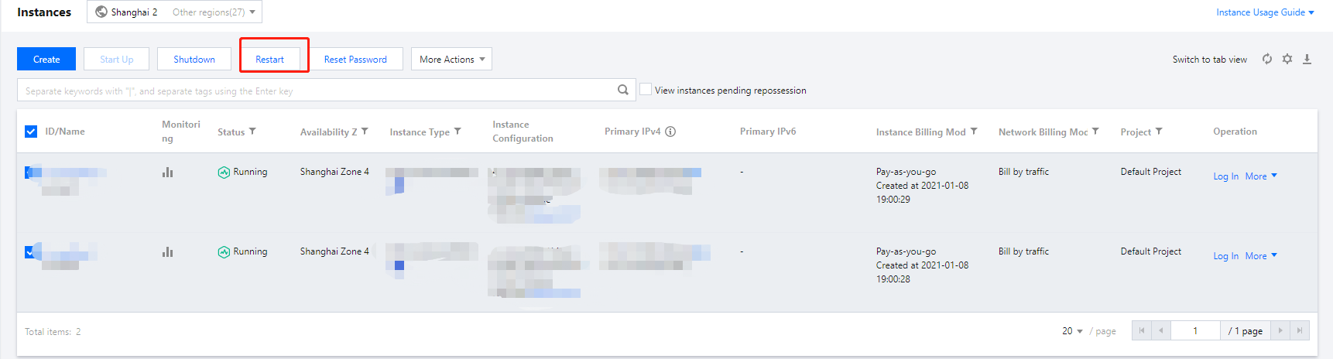The image size is (1333, 359).
Task: Open the Instance Usage Guide menu
Action: click(1264, 12)
